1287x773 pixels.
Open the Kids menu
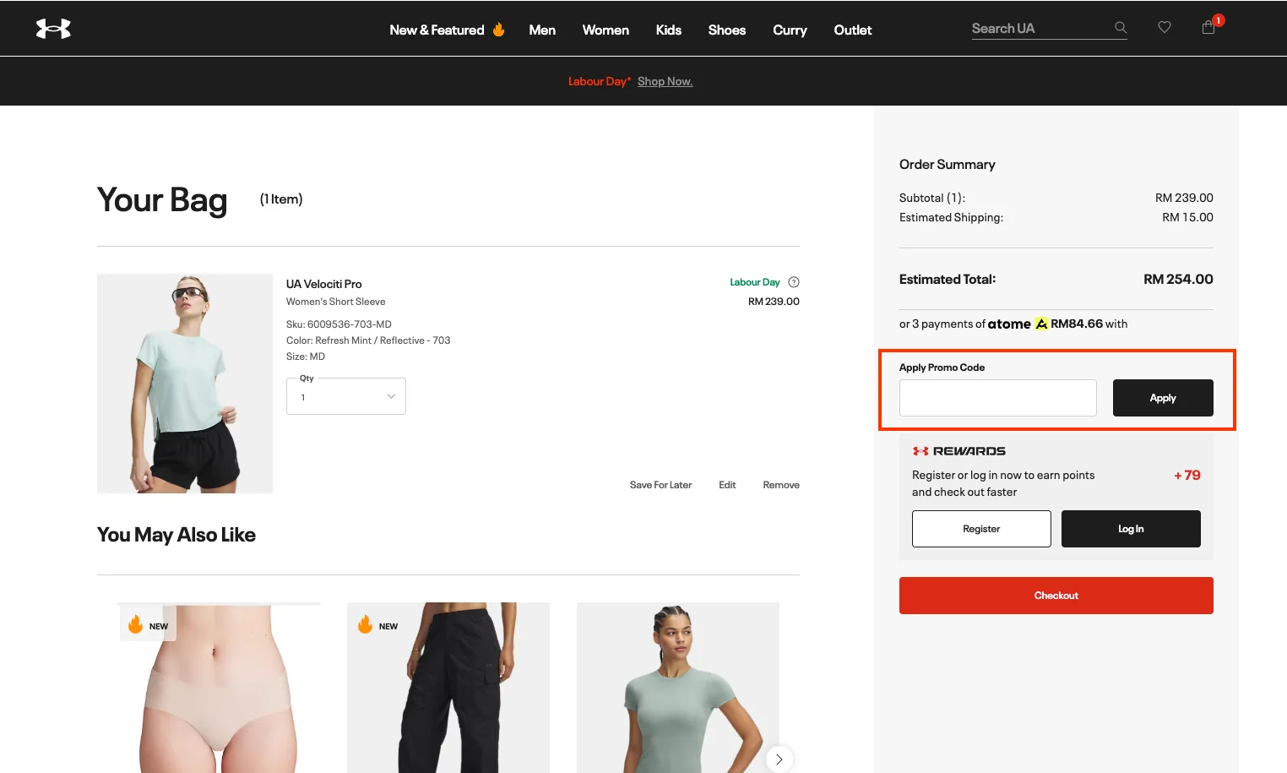pos(668,30)
